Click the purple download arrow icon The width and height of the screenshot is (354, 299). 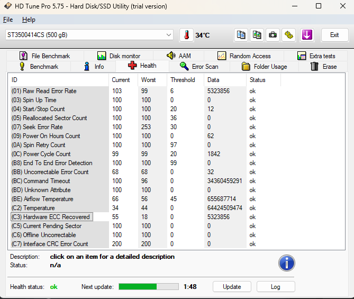307,35
